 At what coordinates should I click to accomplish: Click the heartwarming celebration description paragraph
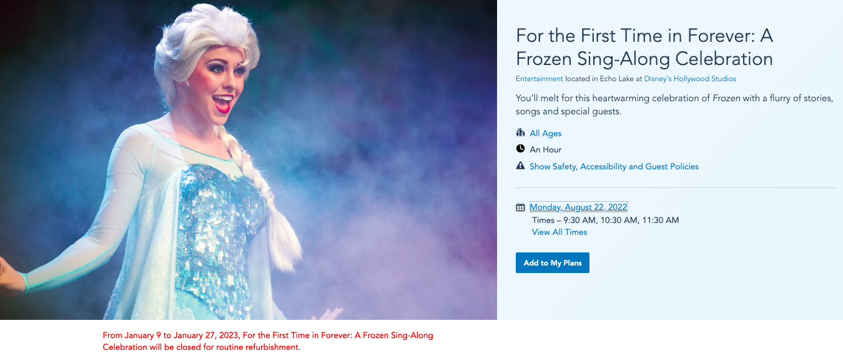point(674,105)
